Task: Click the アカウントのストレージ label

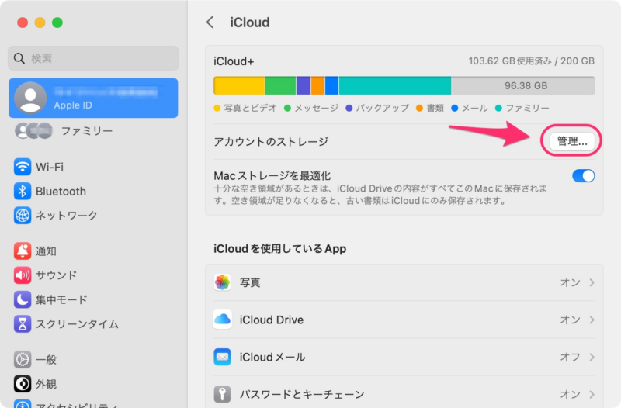Action: pyautogui.click(x=271, y=141)
